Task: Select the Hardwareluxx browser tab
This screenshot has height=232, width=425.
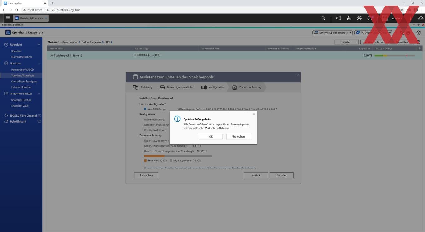Action: point(24,3)
